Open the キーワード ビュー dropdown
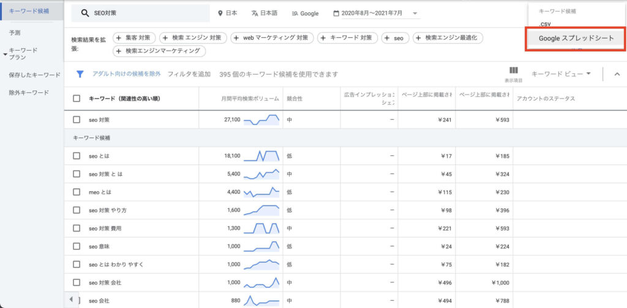The height and width of the screenshot is (308, 627). [561, 74]
